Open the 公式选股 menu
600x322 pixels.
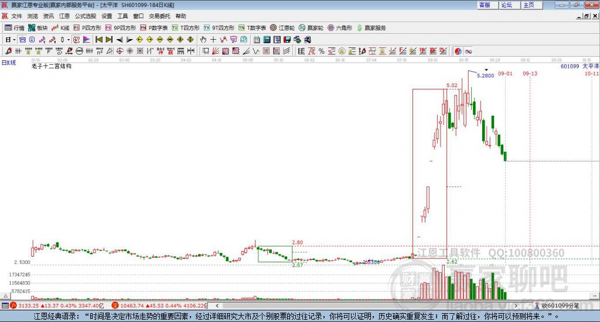tap(86, 16)
